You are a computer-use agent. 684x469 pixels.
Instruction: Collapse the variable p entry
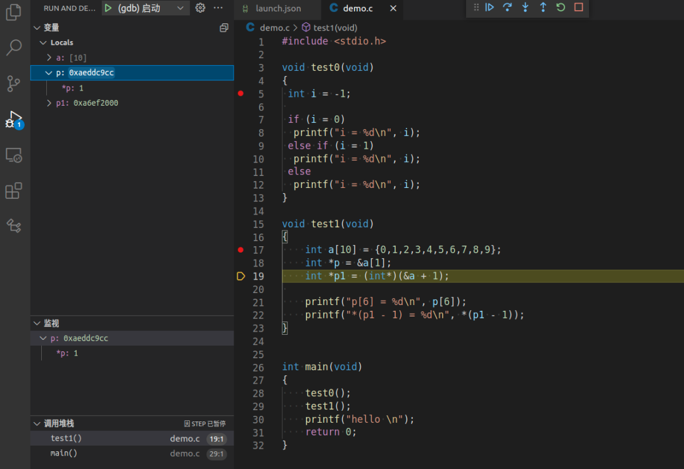(48, 72)
